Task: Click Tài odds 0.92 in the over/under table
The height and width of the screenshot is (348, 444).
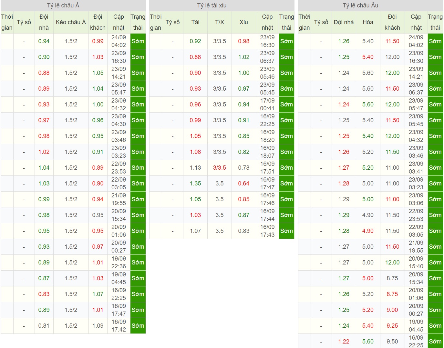Action: [x=195, y=41]
